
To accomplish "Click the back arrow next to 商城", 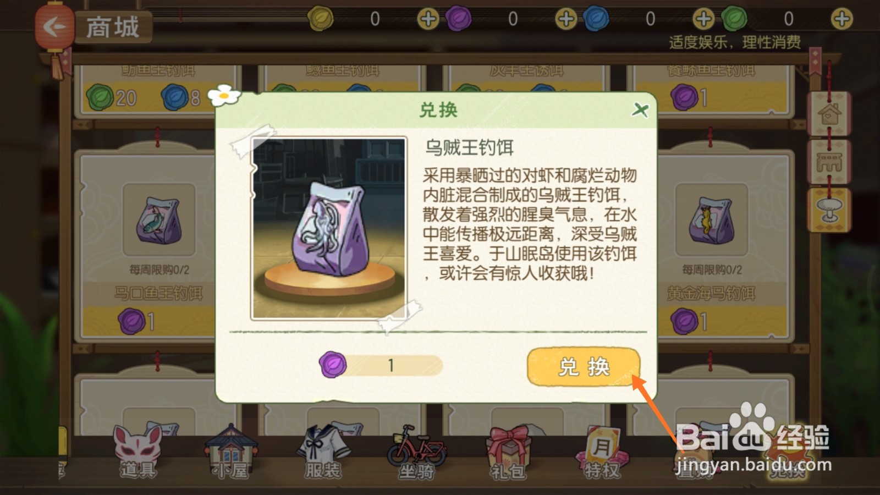I will tap(54, 26).
